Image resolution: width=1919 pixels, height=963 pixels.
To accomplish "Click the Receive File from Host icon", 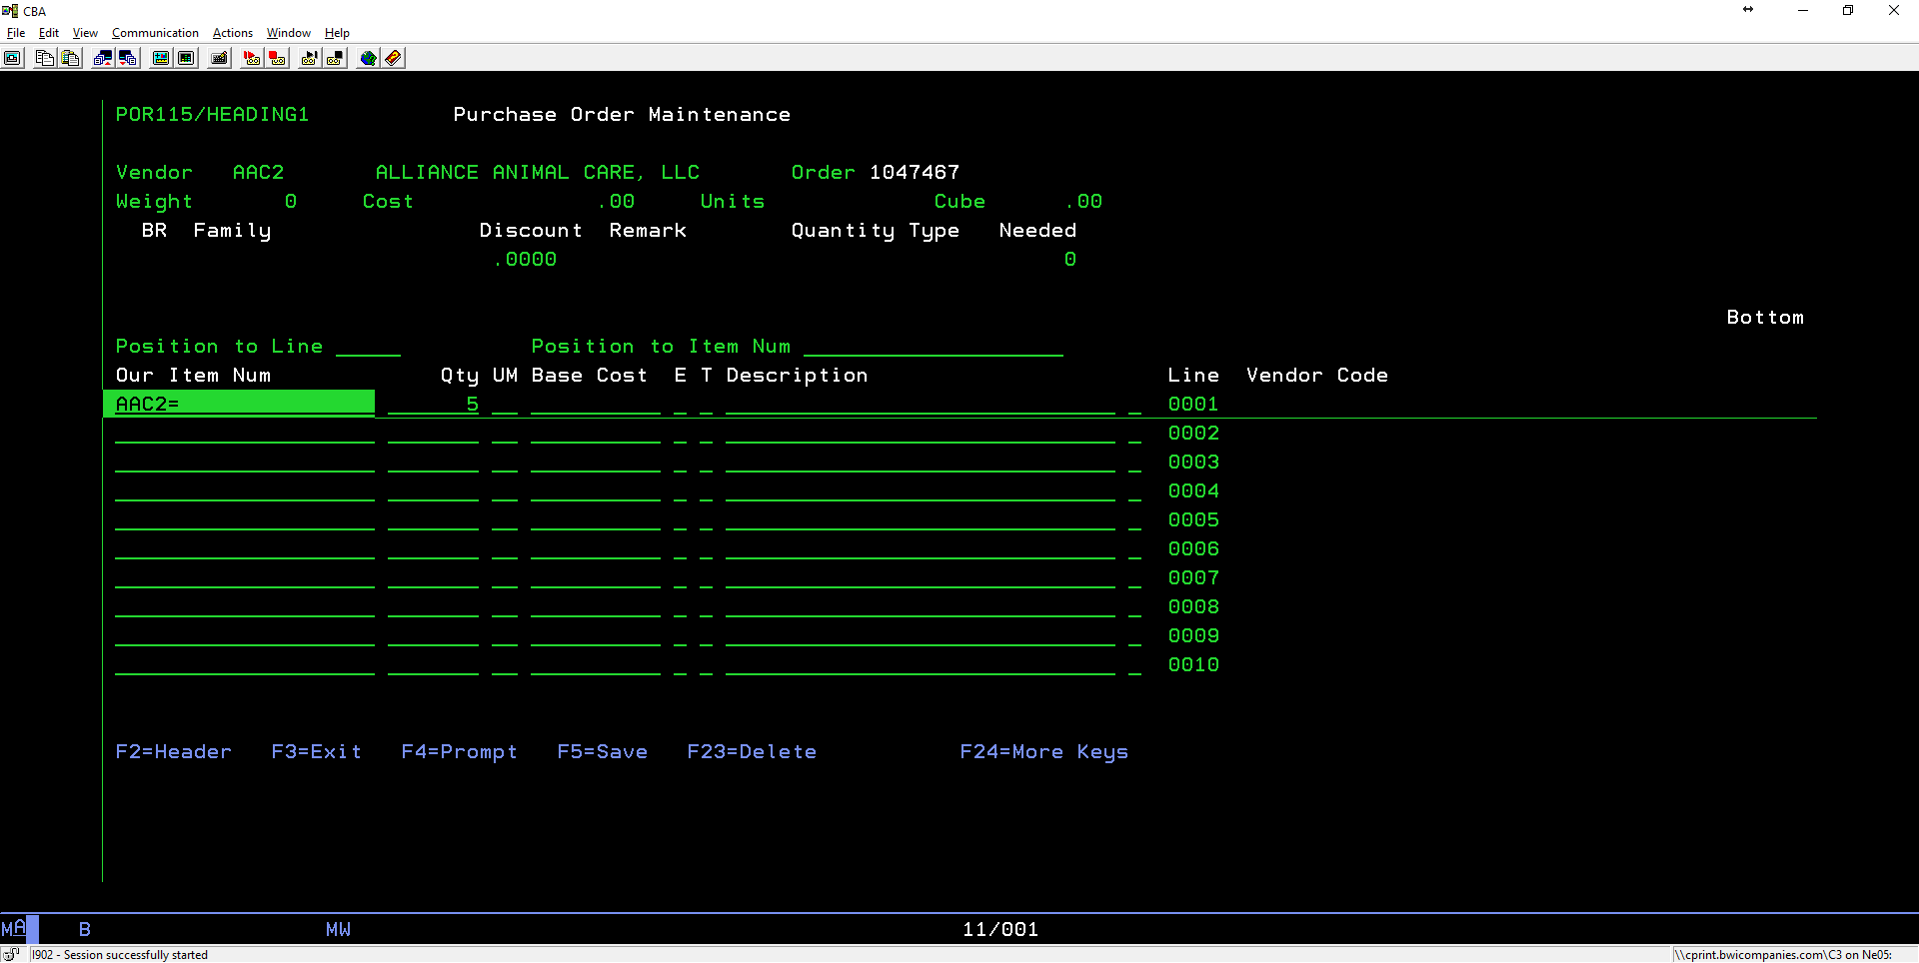I will click(x=128, y=58).
